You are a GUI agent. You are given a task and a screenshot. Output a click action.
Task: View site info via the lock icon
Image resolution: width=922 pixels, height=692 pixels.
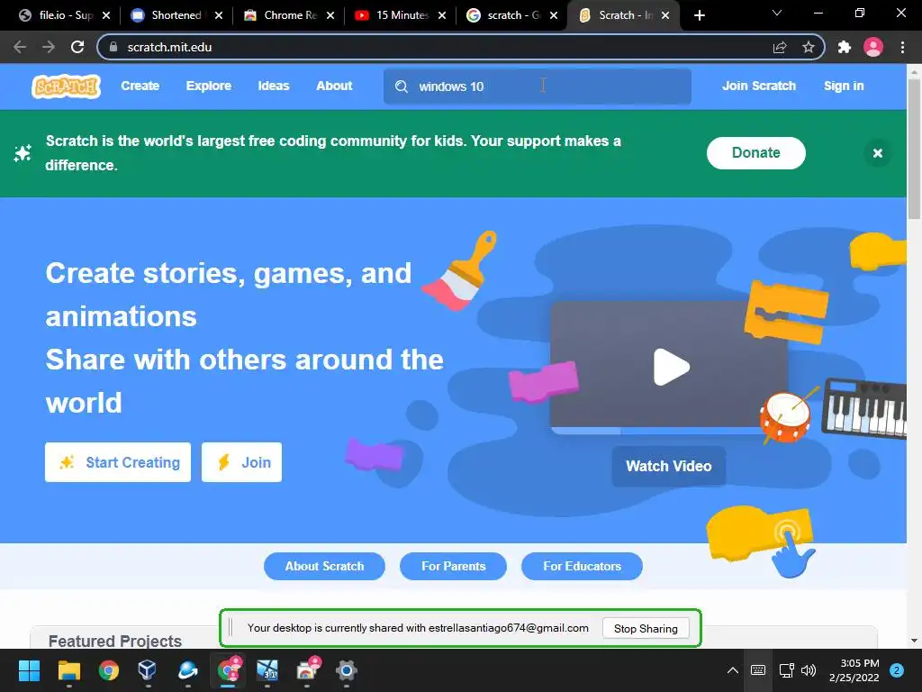tap(113, 47)
